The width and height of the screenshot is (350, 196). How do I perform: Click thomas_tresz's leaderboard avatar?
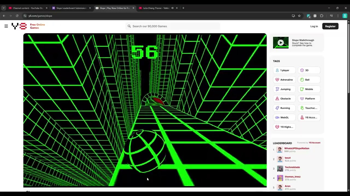pyautogui.click(x=280, y=178)
